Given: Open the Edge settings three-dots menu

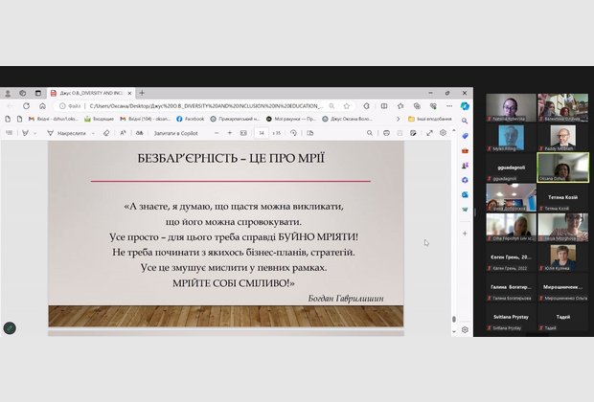Looking at the screenshot, I should point(447,105).
